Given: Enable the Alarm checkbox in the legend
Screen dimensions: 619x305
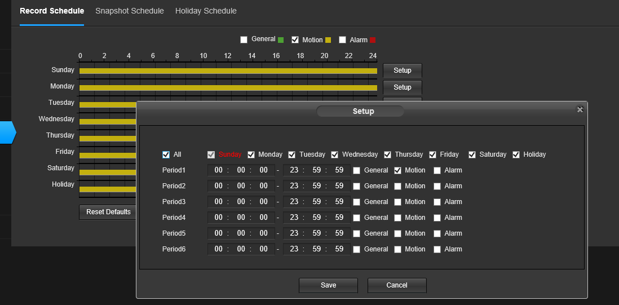Looking at the screenshot, I should (342, 39).
